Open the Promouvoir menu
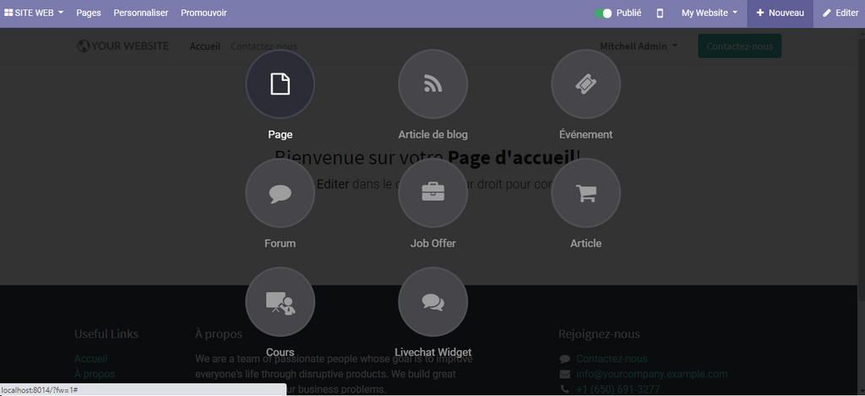865x396 pixels. [203, 14]
